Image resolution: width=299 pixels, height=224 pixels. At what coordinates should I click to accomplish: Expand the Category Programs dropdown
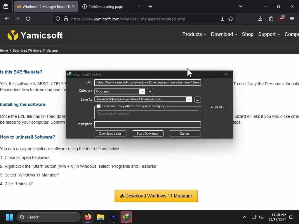tap(142, 92)
